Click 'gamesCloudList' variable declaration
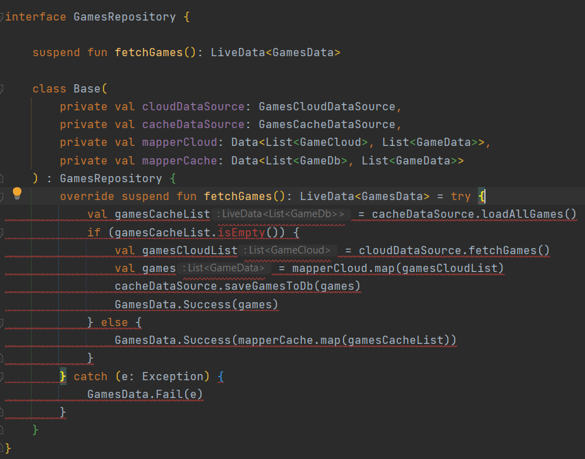Image resolution: width=585 pixels, height=459 pixels. point(190,250)
